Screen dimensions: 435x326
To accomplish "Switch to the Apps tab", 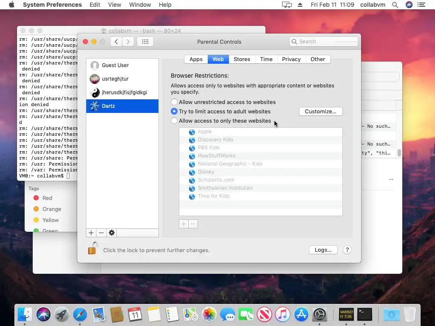I will click(196, 59).
